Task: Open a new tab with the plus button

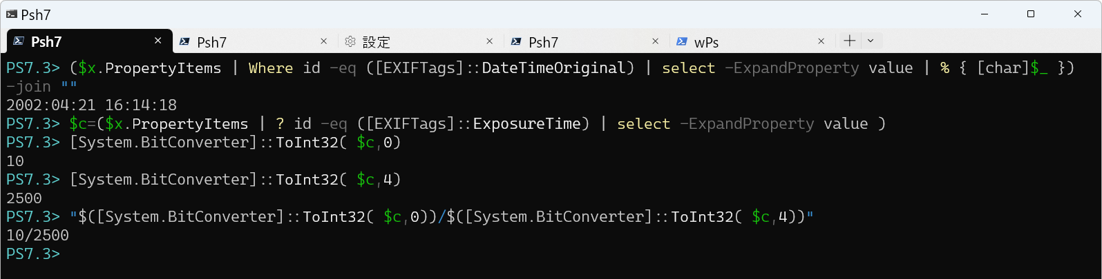Action: click(x=849, y=41)
